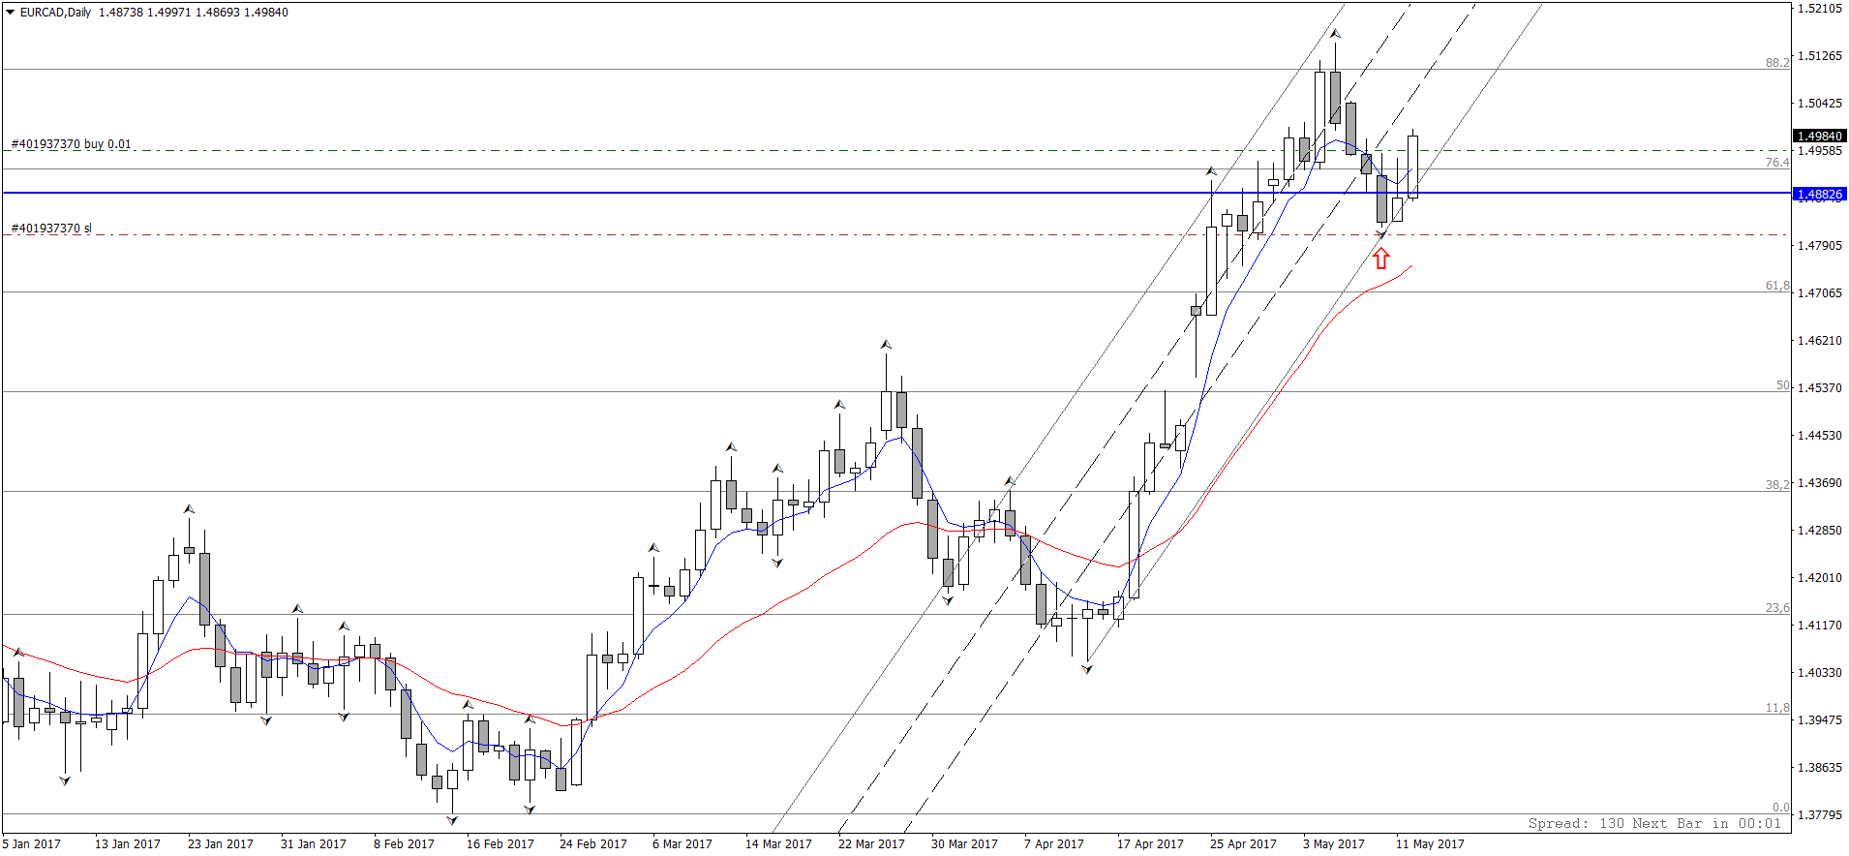
Task: Select the #401937370 buy 0.01 order label
Action: point(71,144)
